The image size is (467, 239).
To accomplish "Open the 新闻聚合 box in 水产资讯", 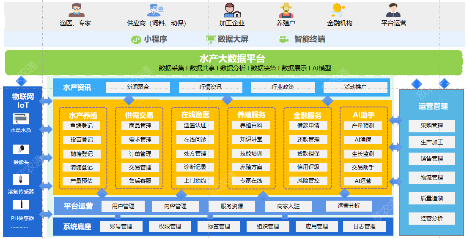I will 138,87.
